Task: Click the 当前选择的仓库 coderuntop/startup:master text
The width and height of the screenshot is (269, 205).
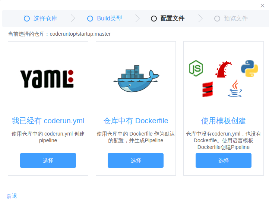Action: click(59, 34)
